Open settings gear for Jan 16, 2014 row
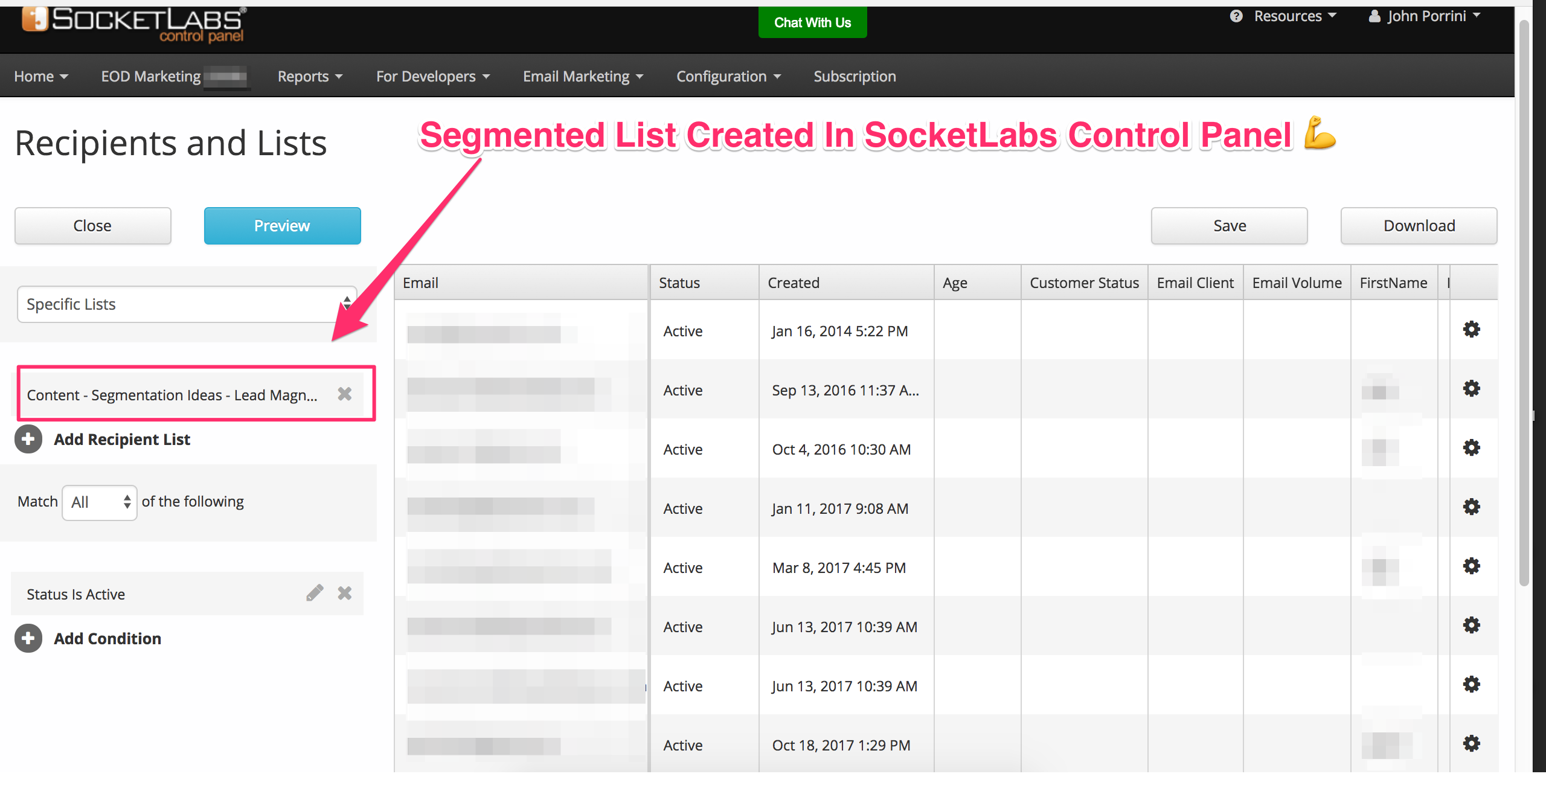Image resolution: width=1546 pixels, height=797 pixels. point(1471,329)
